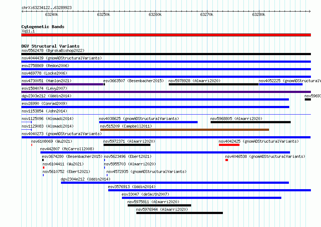Select black nsv5972371 (Almarri2020) bar
The image size is (321, 227).
click(x=127, y=145)
